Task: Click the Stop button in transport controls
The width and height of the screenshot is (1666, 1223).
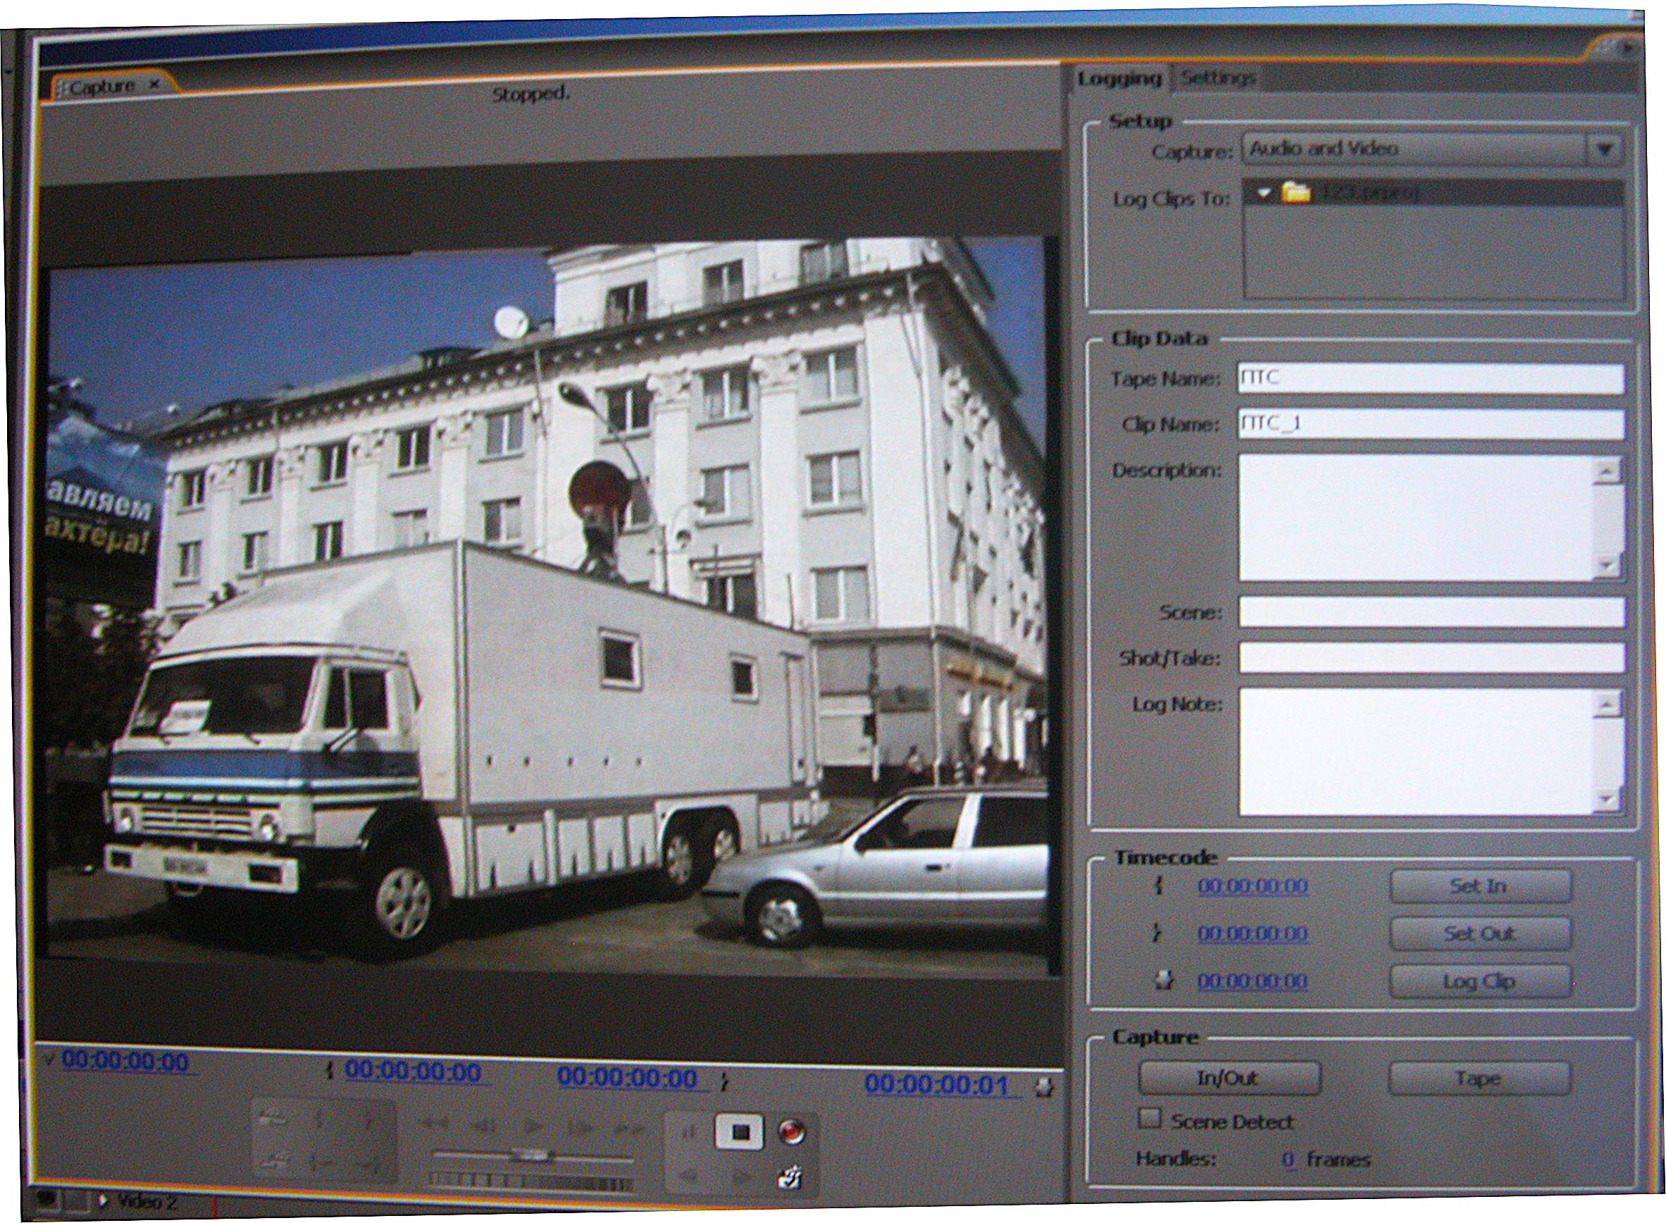Action: click(740, 1131)
